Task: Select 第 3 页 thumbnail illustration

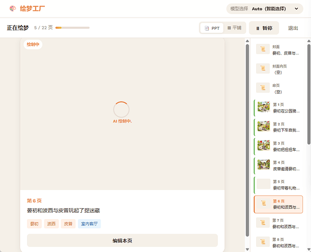Action: pos(264,145)
